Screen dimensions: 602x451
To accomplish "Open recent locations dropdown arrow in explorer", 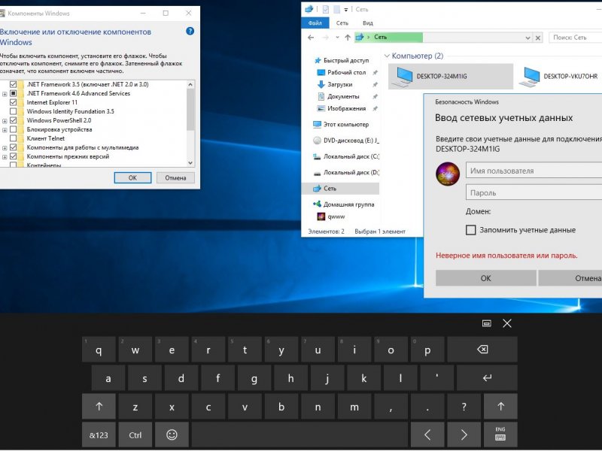I will (x=337, y=37).
